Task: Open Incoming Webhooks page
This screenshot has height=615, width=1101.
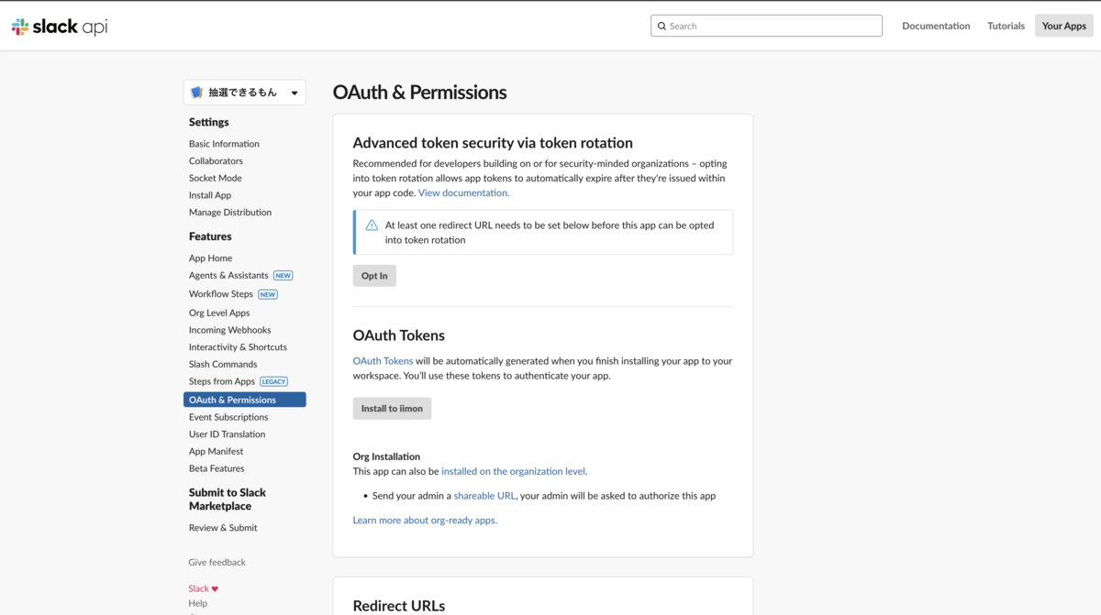Action: [x=229, y=330]
